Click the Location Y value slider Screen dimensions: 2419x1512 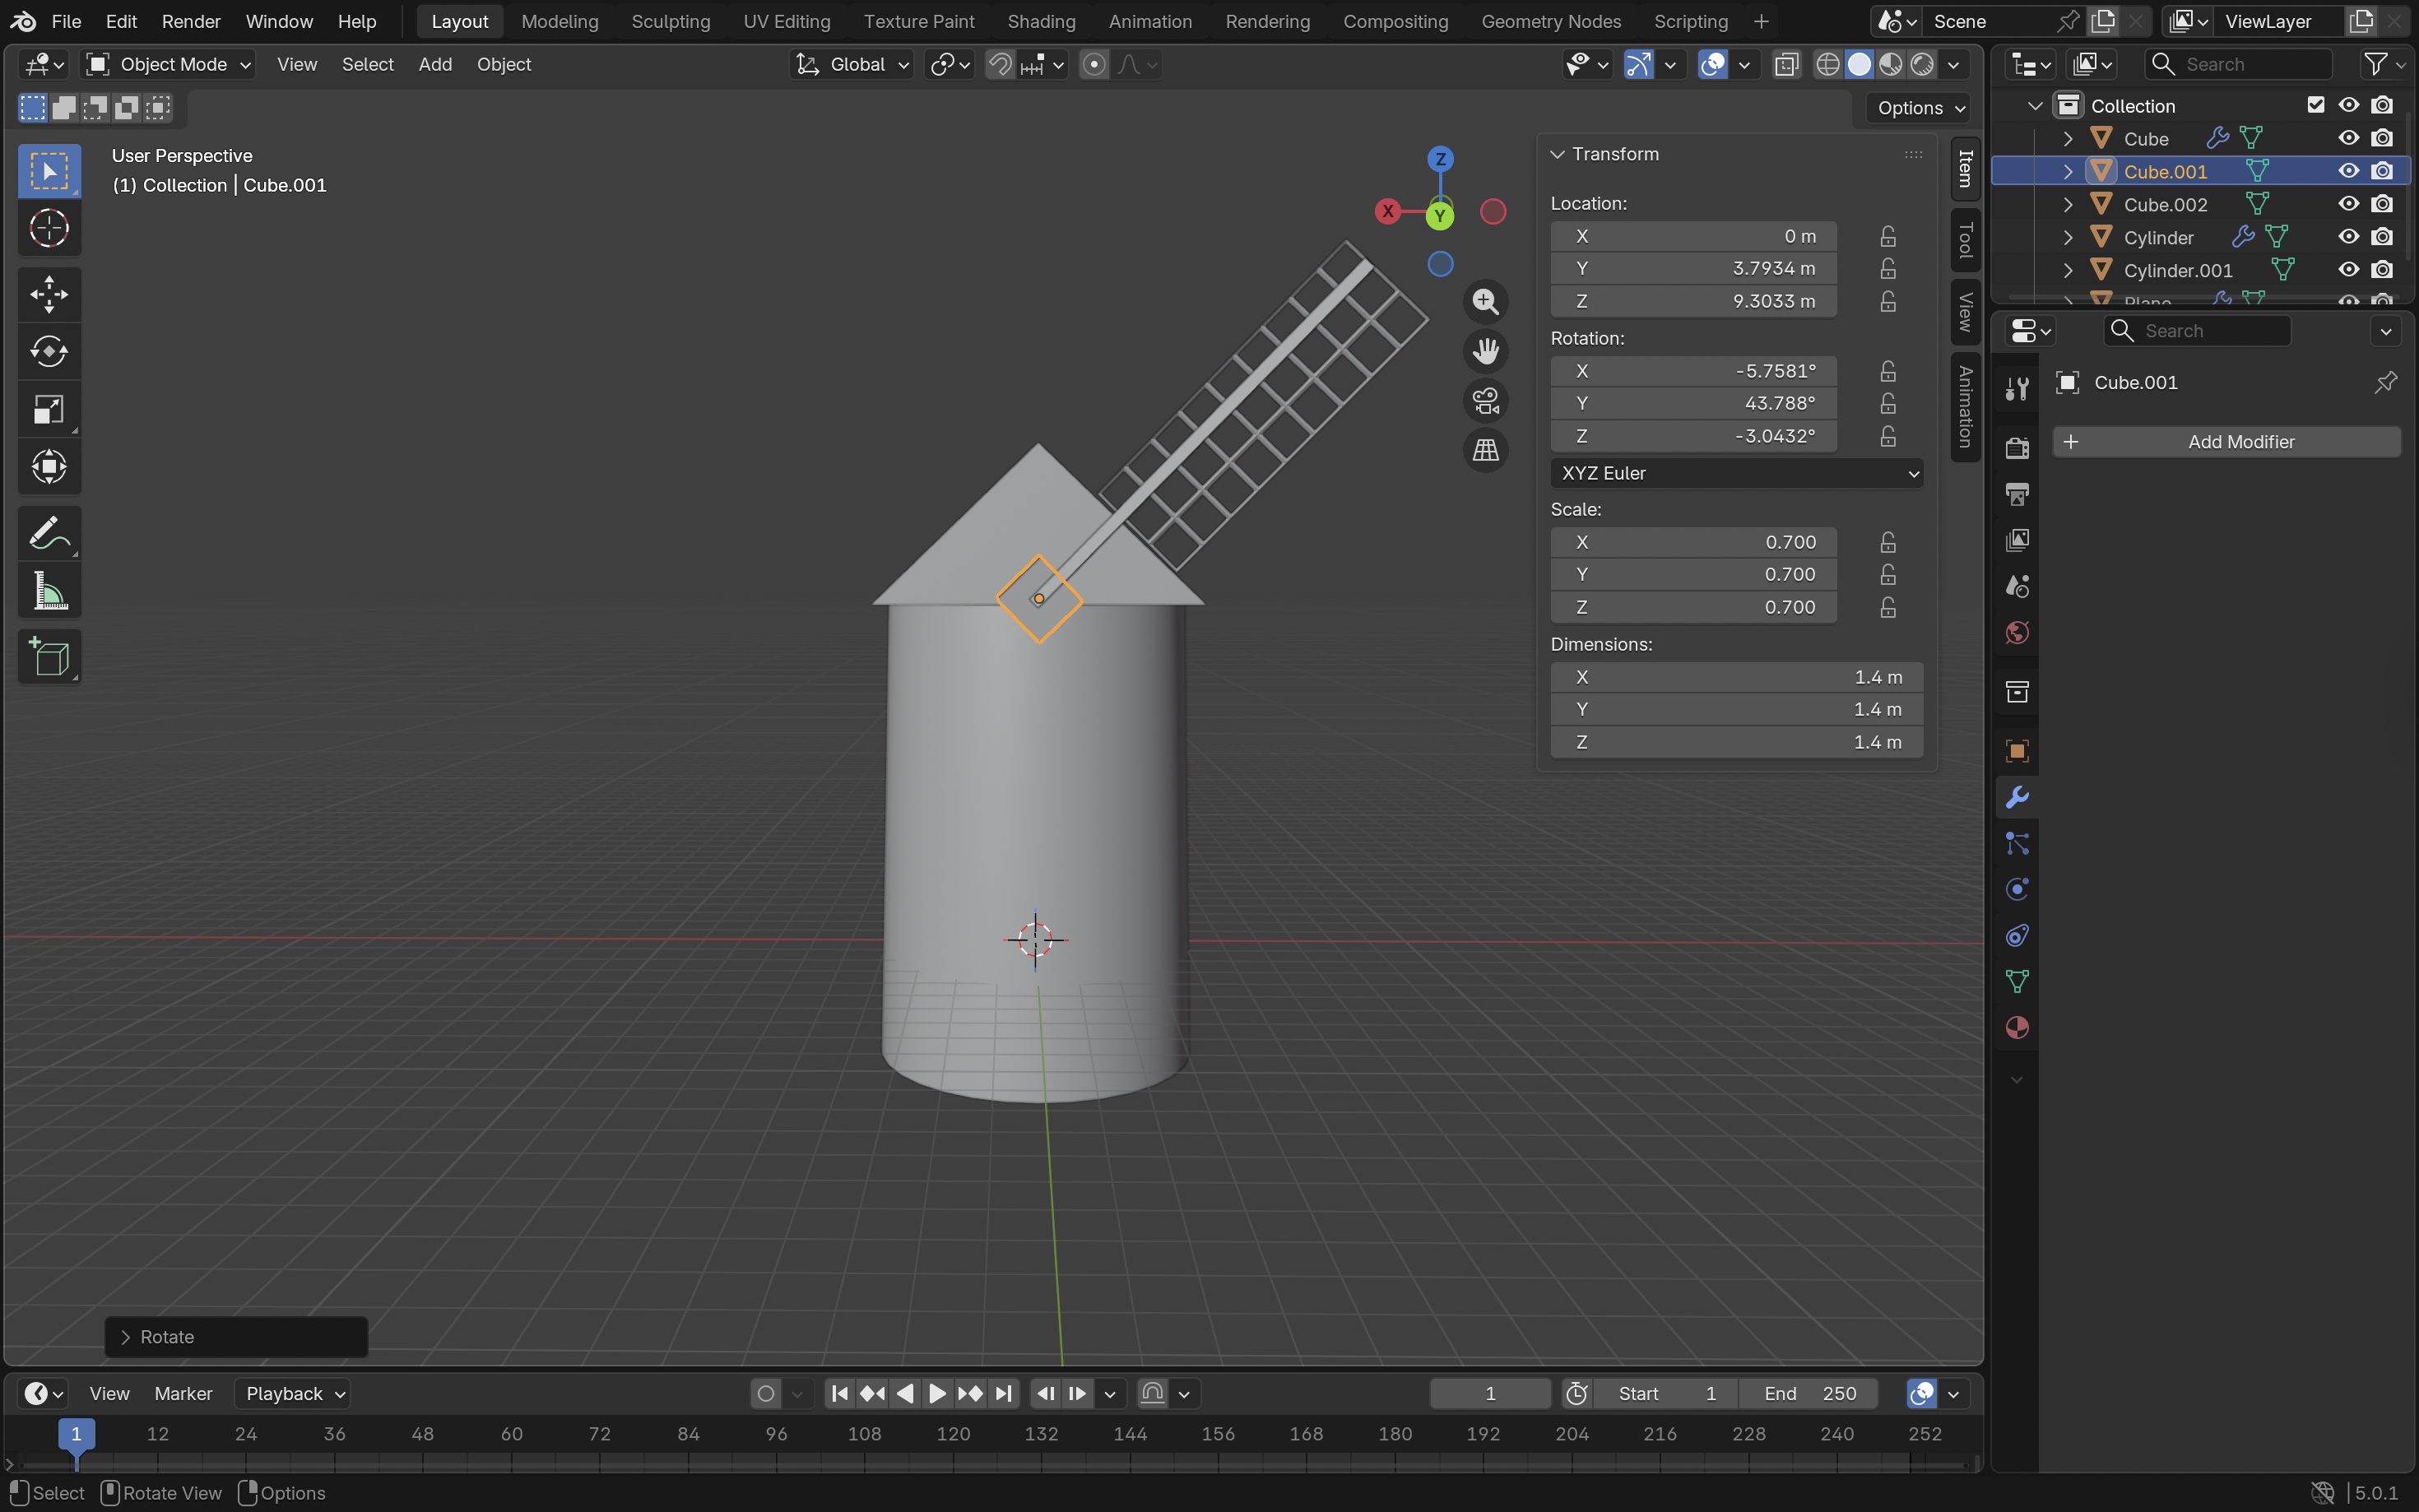tap(1693, 268)
